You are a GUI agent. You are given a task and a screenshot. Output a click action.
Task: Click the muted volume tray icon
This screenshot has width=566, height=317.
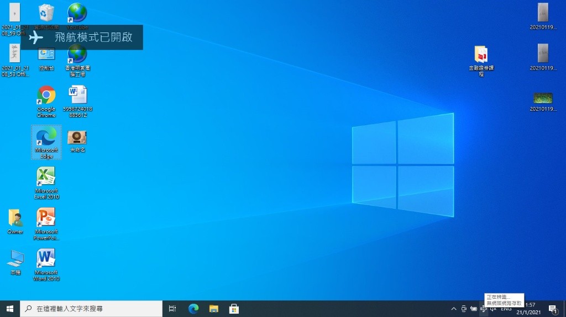point(493,309)
